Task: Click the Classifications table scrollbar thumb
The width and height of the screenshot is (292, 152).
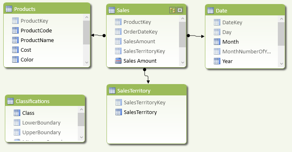Action: (81, 120)
